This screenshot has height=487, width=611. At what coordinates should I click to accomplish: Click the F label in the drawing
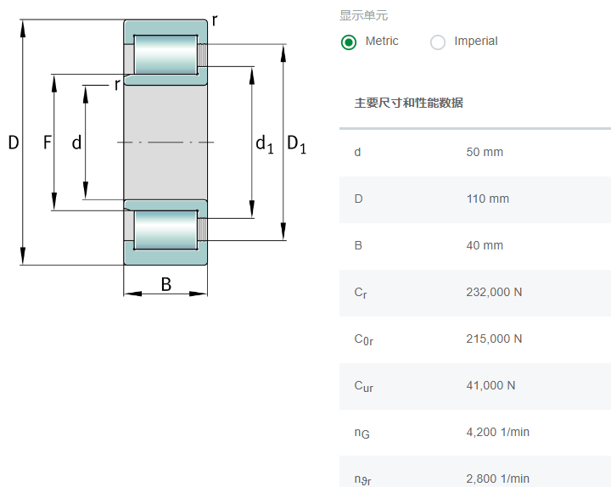48,143
